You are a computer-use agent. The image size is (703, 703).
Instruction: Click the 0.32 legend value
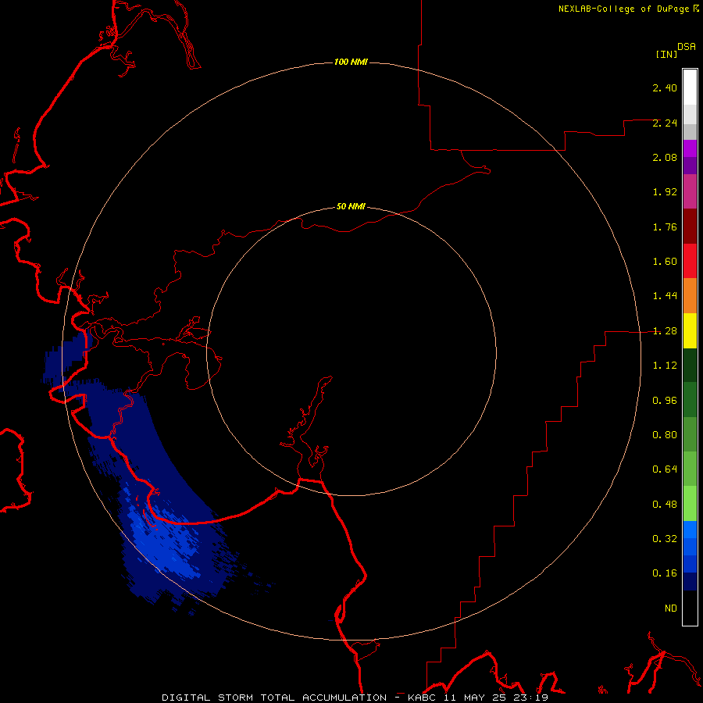point(665,539)
